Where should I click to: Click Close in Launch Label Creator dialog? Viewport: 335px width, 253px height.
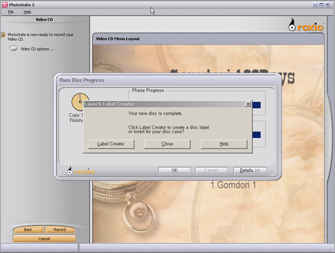[167, 144]
